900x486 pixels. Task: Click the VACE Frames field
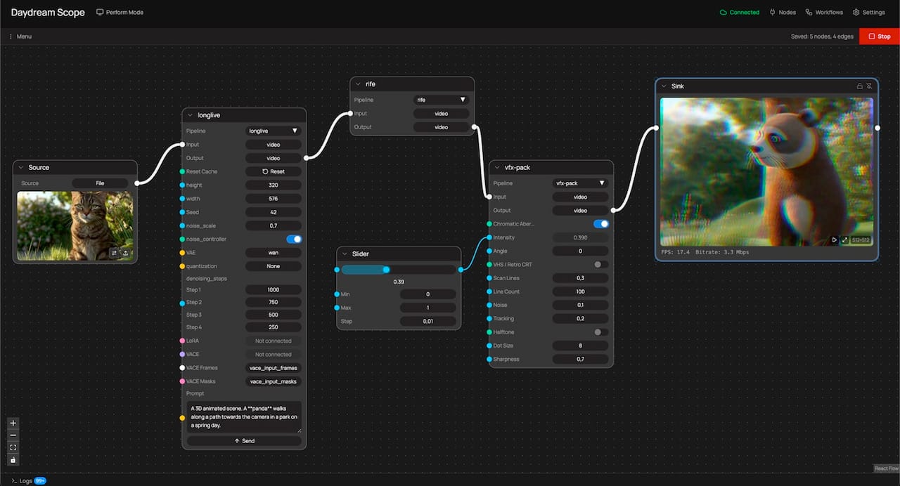click(274, 368)
